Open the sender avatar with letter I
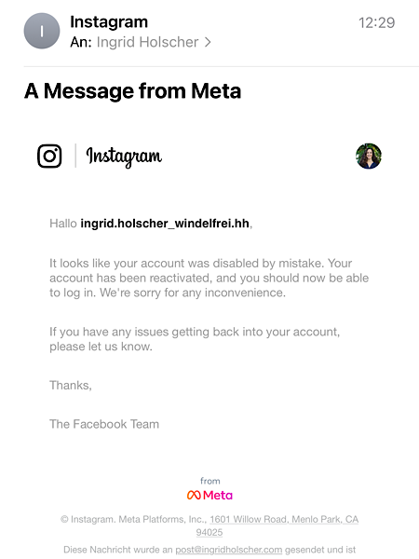419x559 pixels. pyautogui.click(x=42, y=31)
